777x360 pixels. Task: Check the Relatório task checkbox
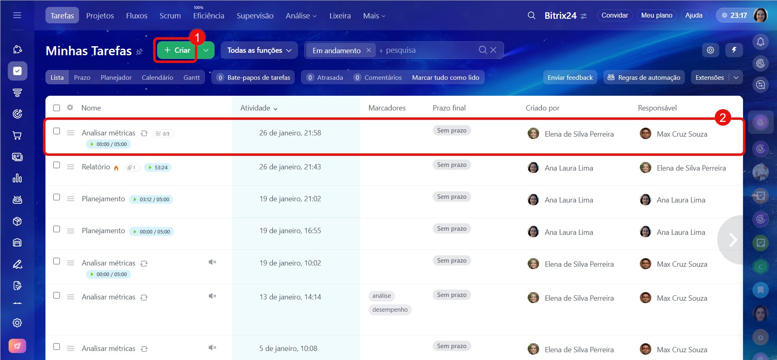(x=56, y=165)
